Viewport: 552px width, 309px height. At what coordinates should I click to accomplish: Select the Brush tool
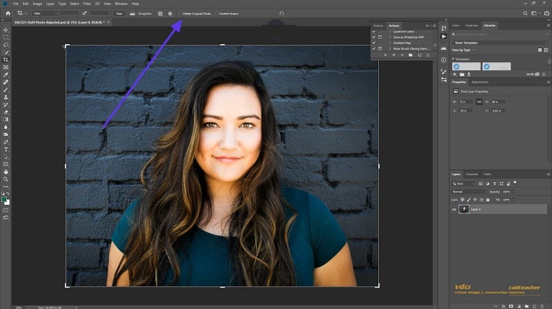[6, 90]
